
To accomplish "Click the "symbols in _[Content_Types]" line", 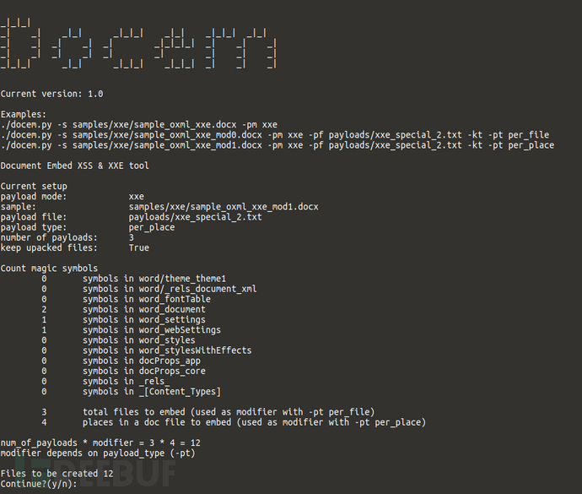I will 152,392.
